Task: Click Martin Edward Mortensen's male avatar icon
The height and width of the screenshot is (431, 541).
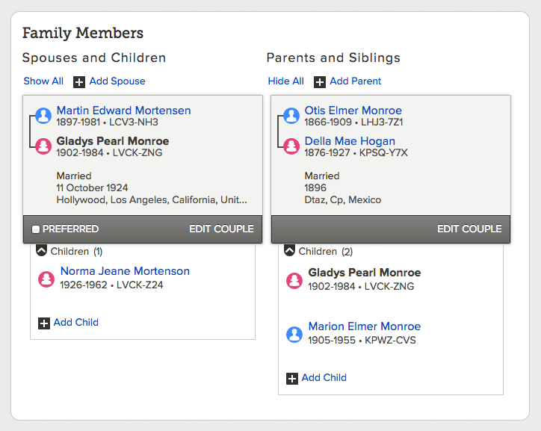Action: click(43, 116)
